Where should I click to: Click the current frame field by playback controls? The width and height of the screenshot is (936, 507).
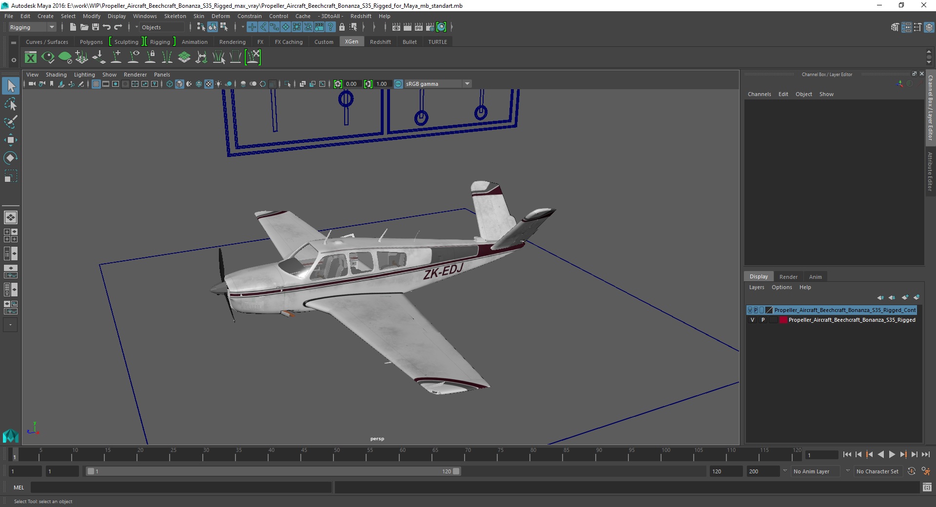click(x=822, y=455)
